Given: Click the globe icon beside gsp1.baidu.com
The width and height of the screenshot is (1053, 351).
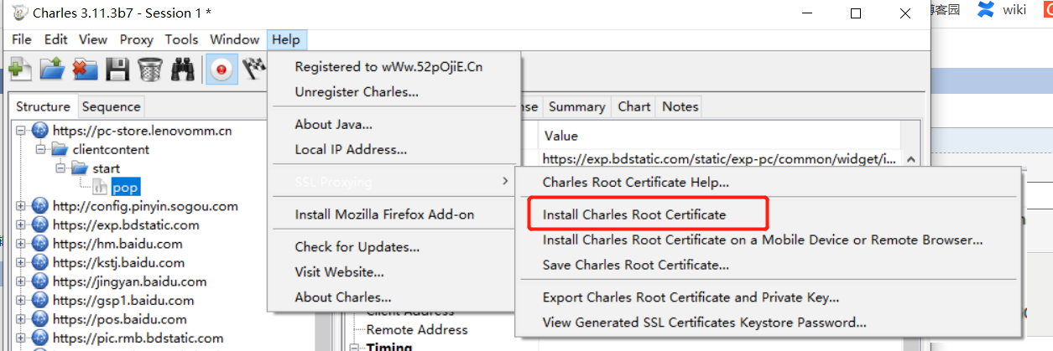Looking at the screenshot, I should 39,300.
